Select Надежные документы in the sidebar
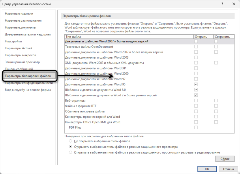The image size is (240, 174). [20, 27]
